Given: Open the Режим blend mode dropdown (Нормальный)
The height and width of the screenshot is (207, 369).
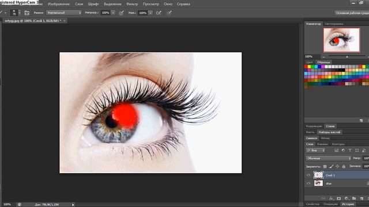Looking at the screenshot, I should [64, 13].
